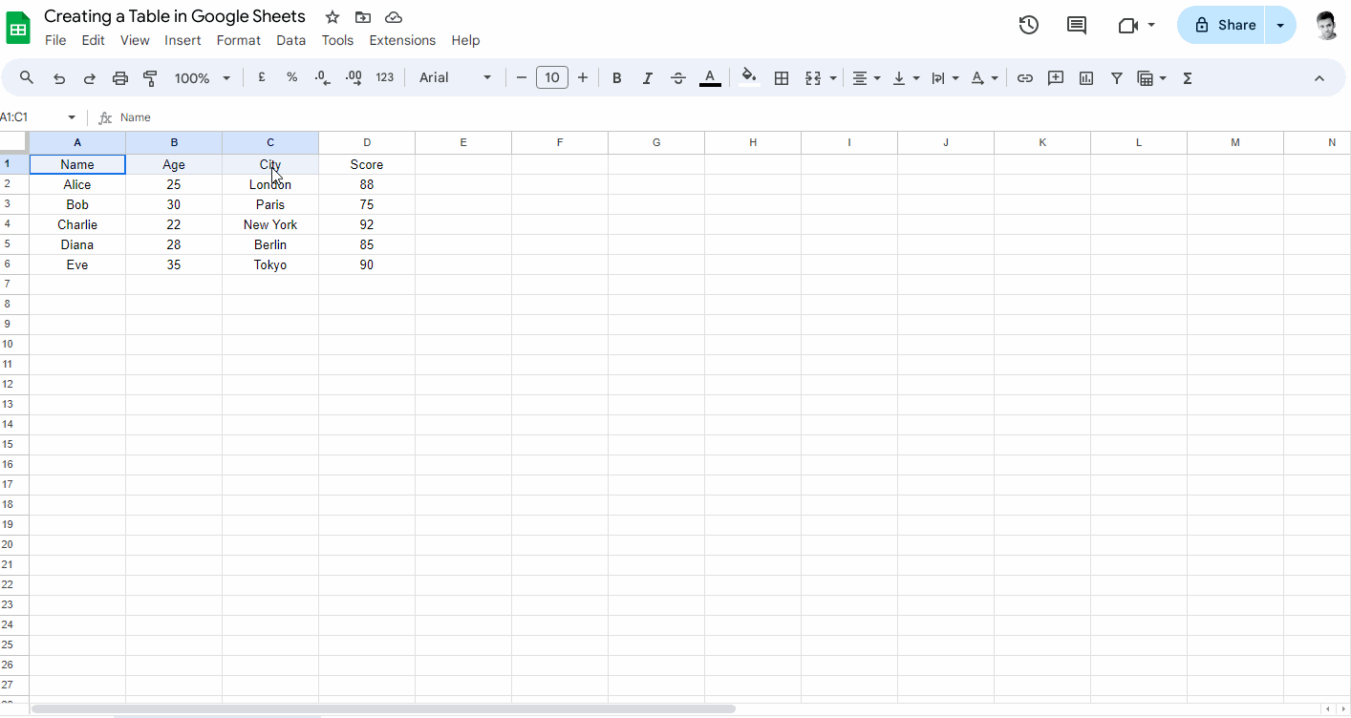1351x718 pixels.
Task: Open the Extensions menu
Action: (402, 40)
